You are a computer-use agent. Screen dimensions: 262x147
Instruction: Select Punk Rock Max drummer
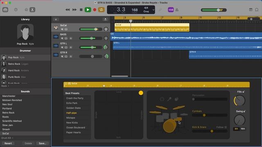coord(25,77)
